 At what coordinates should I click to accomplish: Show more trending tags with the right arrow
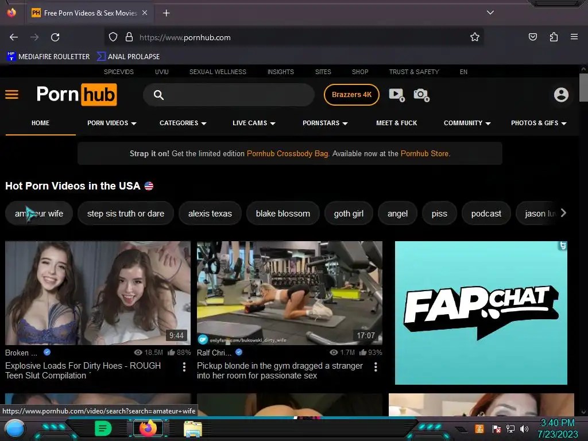tap(563, 213)
